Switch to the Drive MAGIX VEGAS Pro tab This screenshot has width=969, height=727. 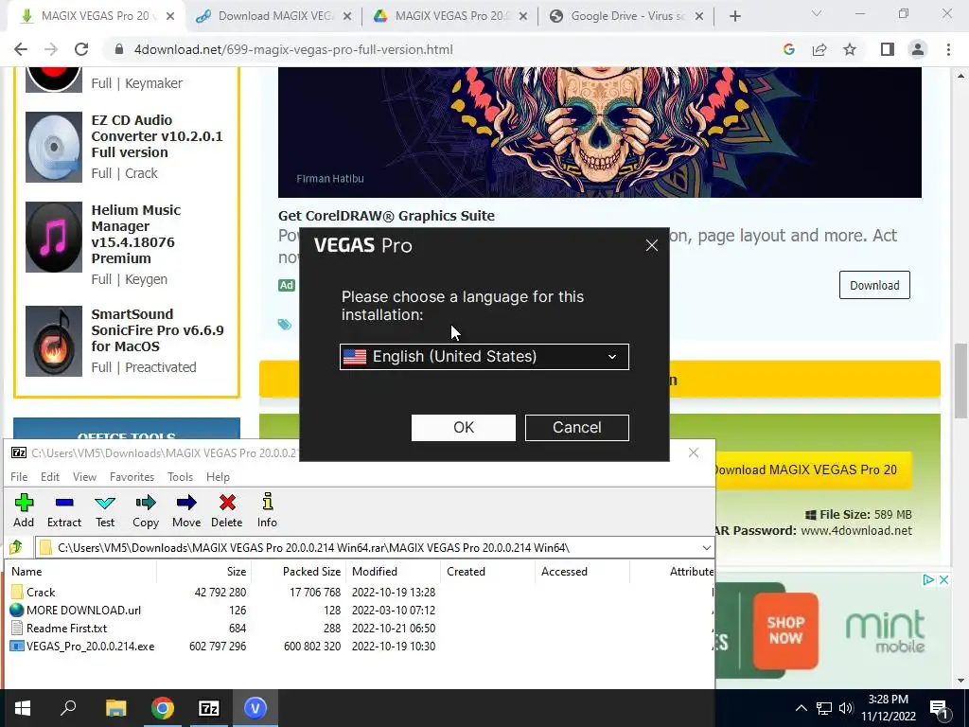tap(451, 16)
